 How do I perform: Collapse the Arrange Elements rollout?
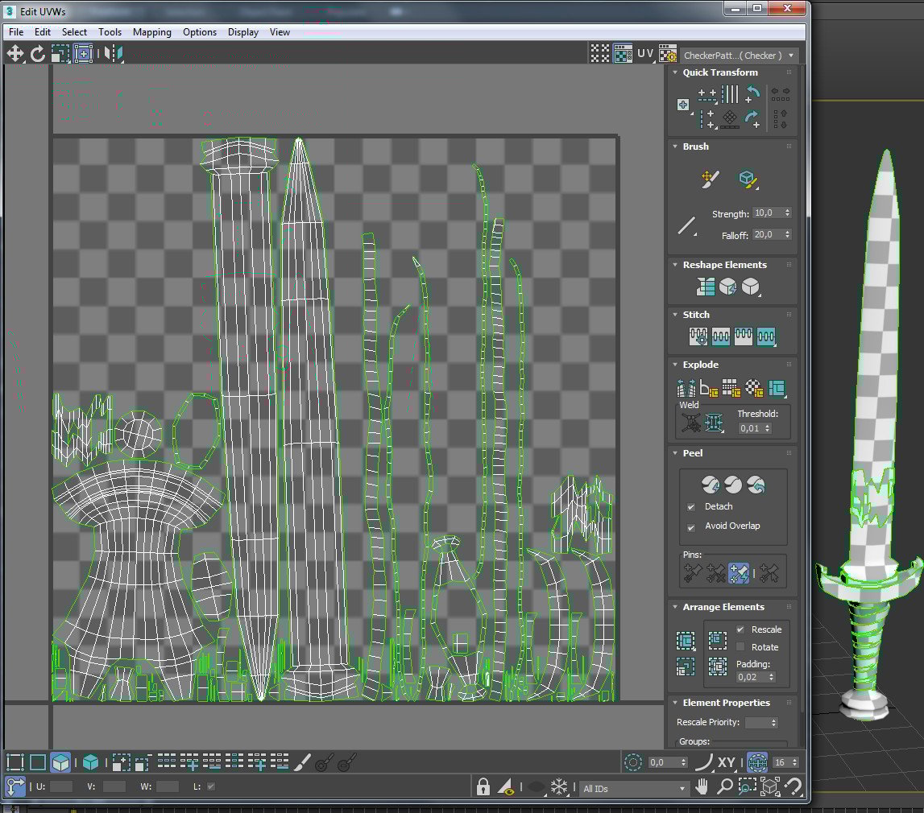[675, 607]
